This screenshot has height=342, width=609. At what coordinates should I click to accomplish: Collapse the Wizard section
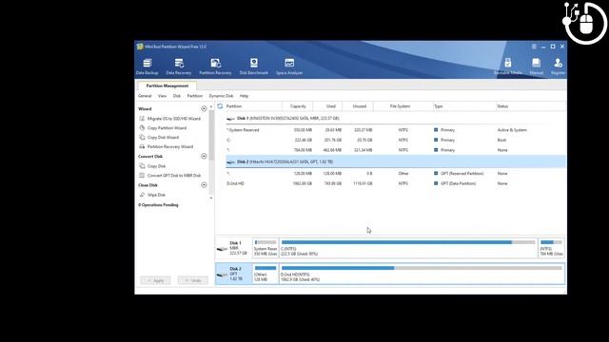(x=204, y=108)
